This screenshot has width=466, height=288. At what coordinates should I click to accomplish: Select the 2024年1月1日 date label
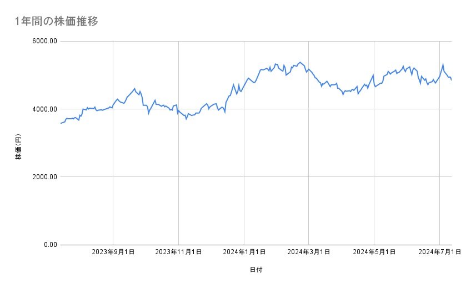pos(244,252)
